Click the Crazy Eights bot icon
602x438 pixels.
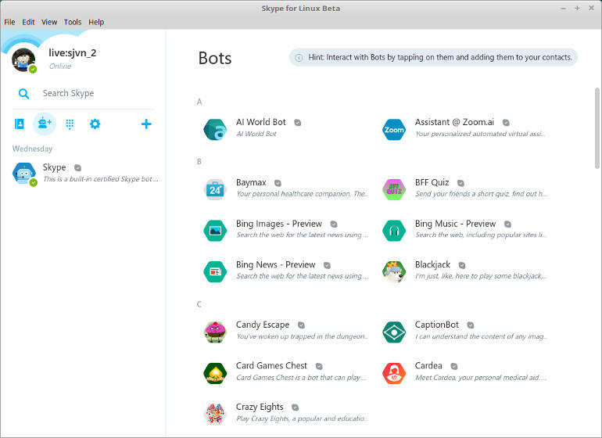tap(215, 415)
